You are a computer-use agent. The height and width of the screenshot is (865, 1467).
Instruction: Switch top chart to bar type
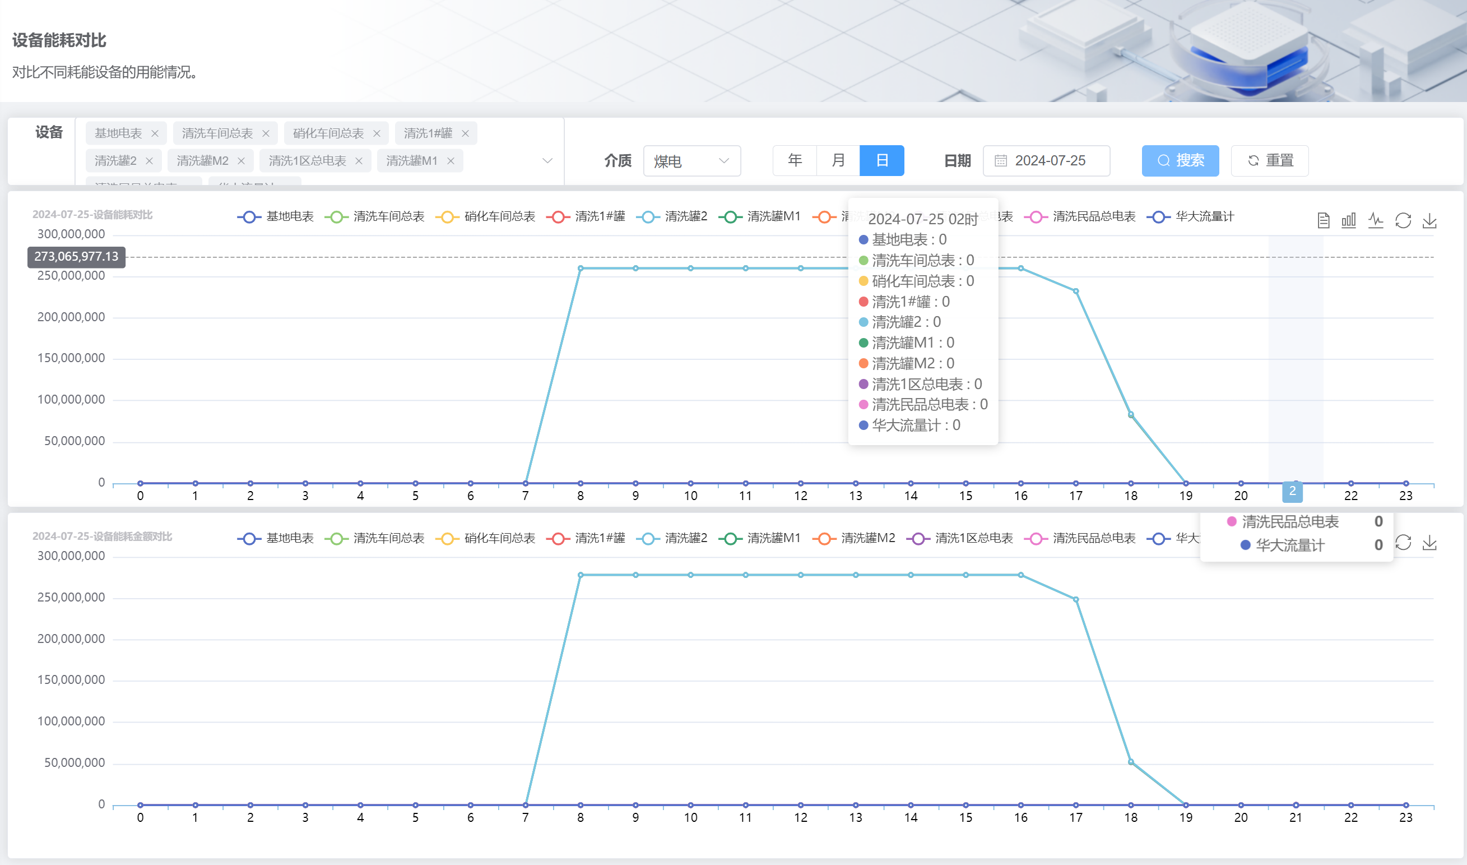pyautogui.click(x=1348, y=220)
